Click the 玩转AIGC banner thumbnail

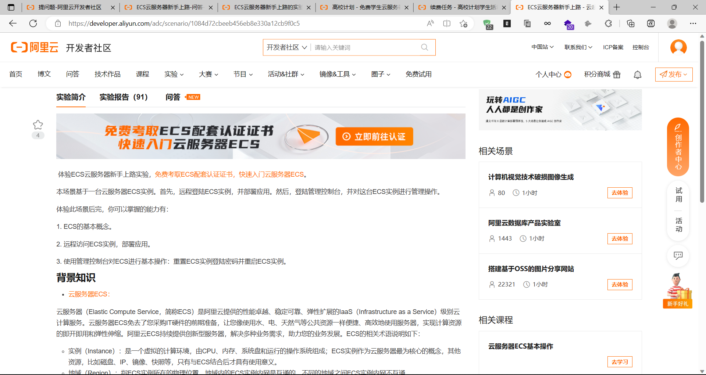[x=560, y=110]
